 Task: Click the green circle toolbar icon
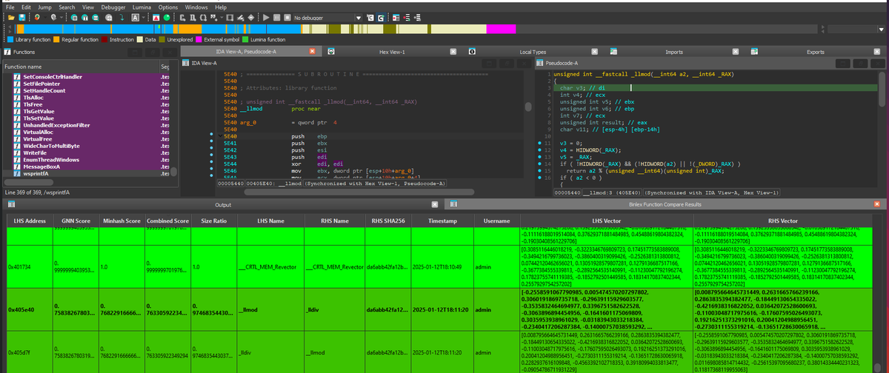coord(167,17)
